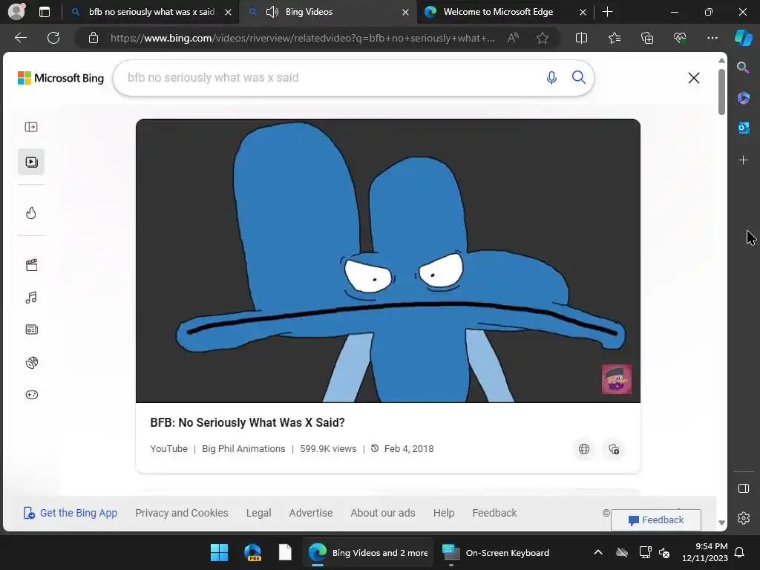The width and height of the screenshot is (760, 570).
Task: Select the Videos feed icon in sidebar
Action: (31, 162)
